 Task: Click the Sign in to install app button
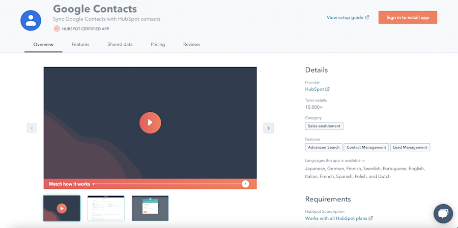pyautogui.click(x=408, y=17)
